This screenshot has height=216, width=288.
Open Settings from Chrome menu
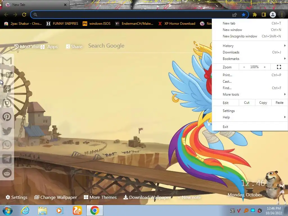250,111
